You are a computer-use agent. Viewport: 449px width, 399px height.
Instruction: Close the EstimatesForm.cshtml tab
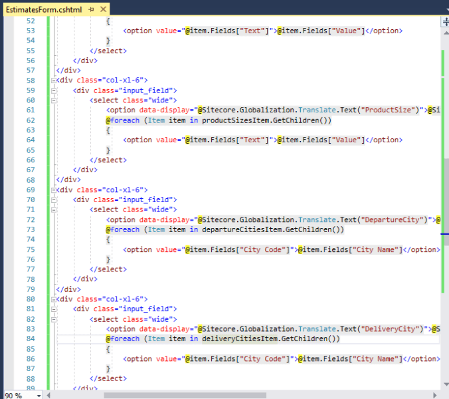[x=103, y=10]
